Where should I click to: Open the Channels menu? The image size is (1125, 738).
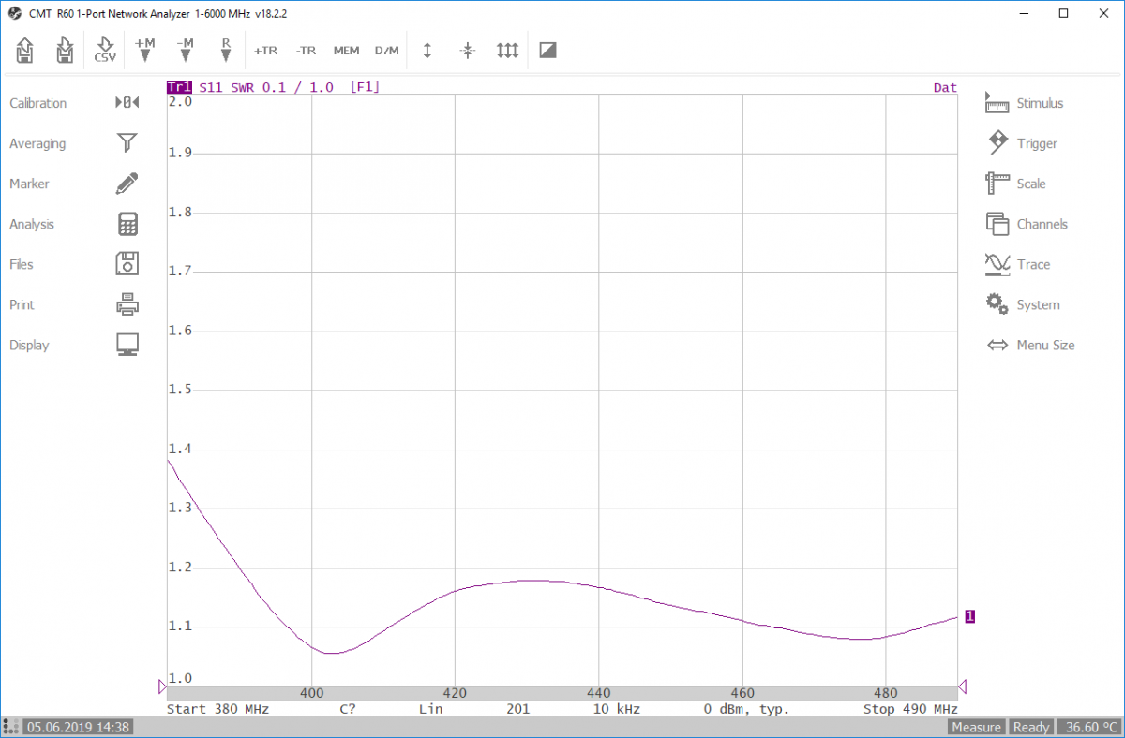pos(1027,224)
